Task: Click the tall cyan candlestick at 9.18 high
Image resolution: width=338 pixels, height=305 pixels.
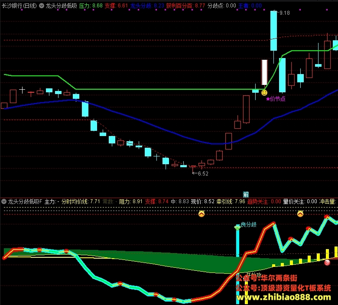Action: tap(273, 31)
